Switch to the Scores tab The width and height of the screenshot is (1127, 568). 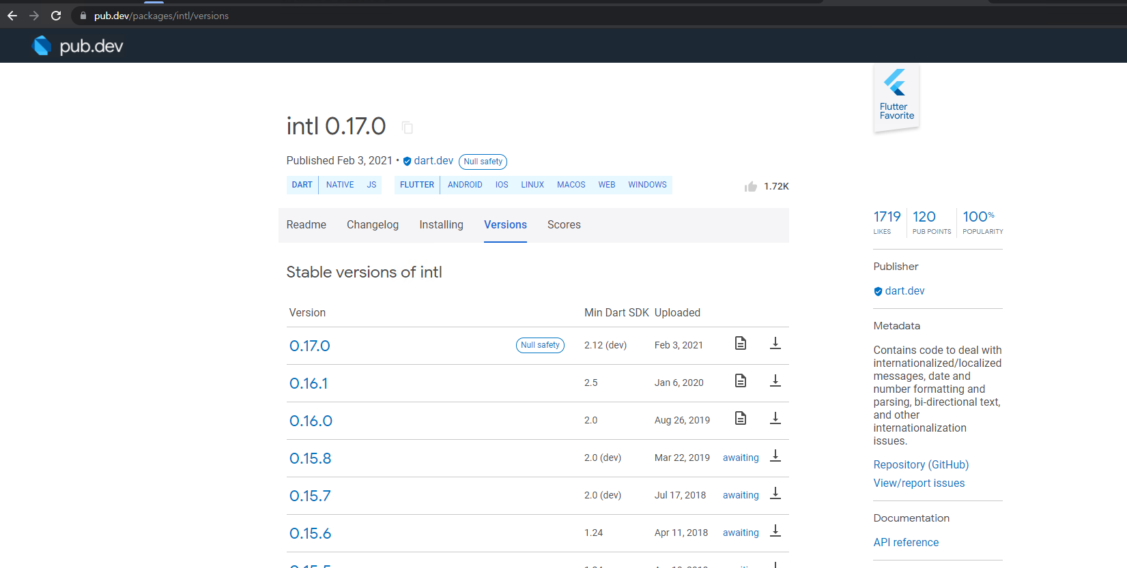pos(564,225)
